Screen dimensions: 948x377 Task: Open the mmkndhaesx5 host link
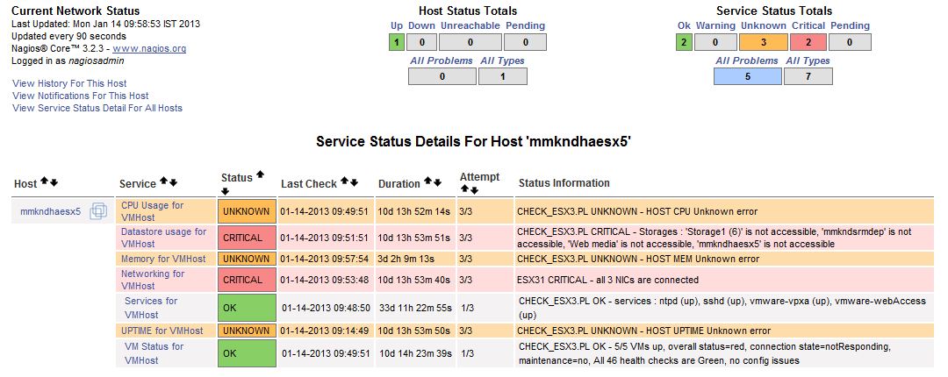coord(50,211)
